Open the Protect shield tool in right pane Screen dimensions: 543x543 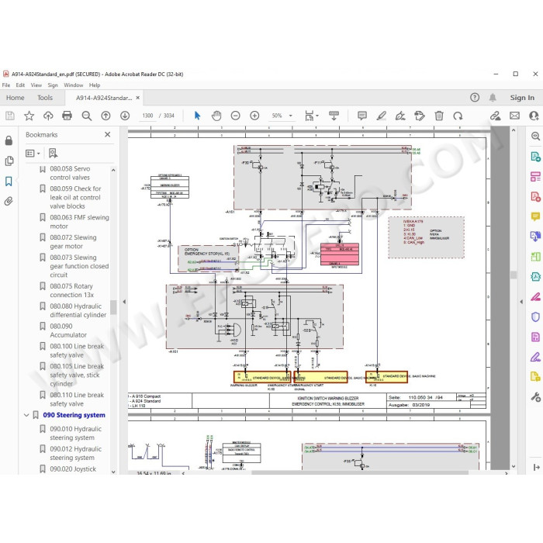pos(535,316)
